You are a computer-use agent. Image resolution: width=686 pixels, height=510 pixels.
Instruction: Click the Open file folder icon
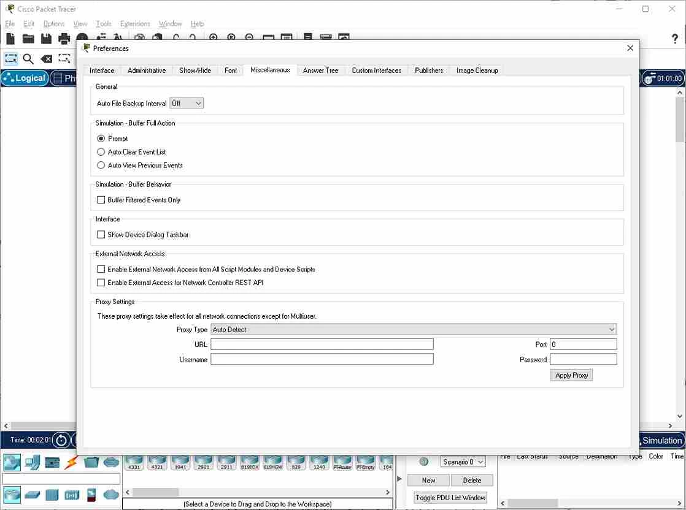28,39
